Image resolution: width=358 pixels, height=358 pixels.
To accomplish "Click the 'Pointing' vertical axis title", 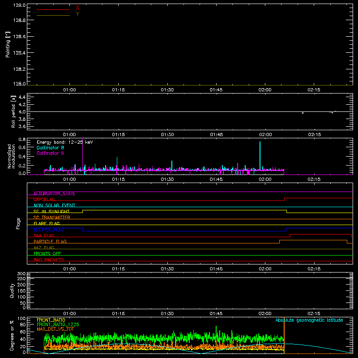I will 8,45.
